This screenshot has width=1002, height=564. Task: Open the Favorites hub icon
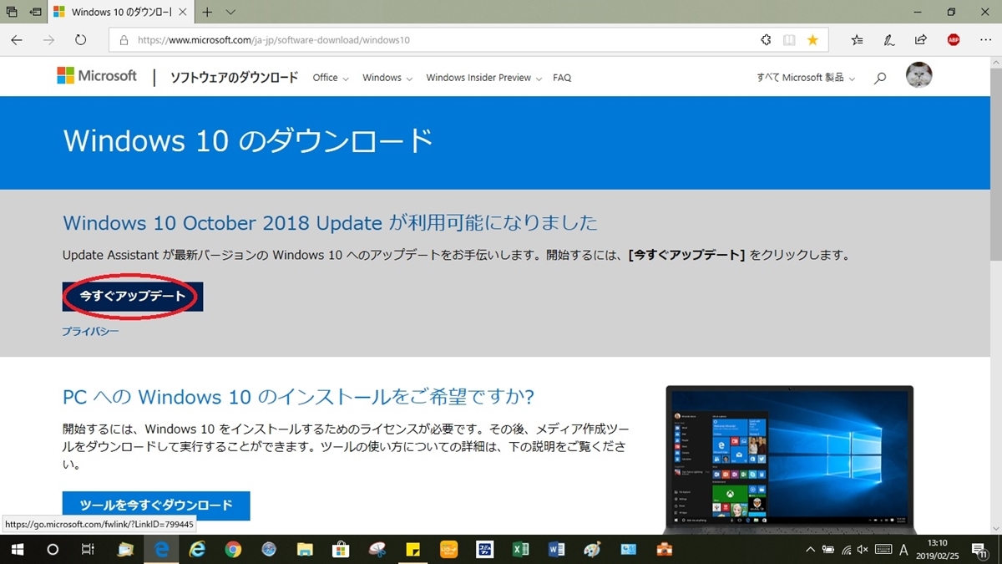(858, 39)
